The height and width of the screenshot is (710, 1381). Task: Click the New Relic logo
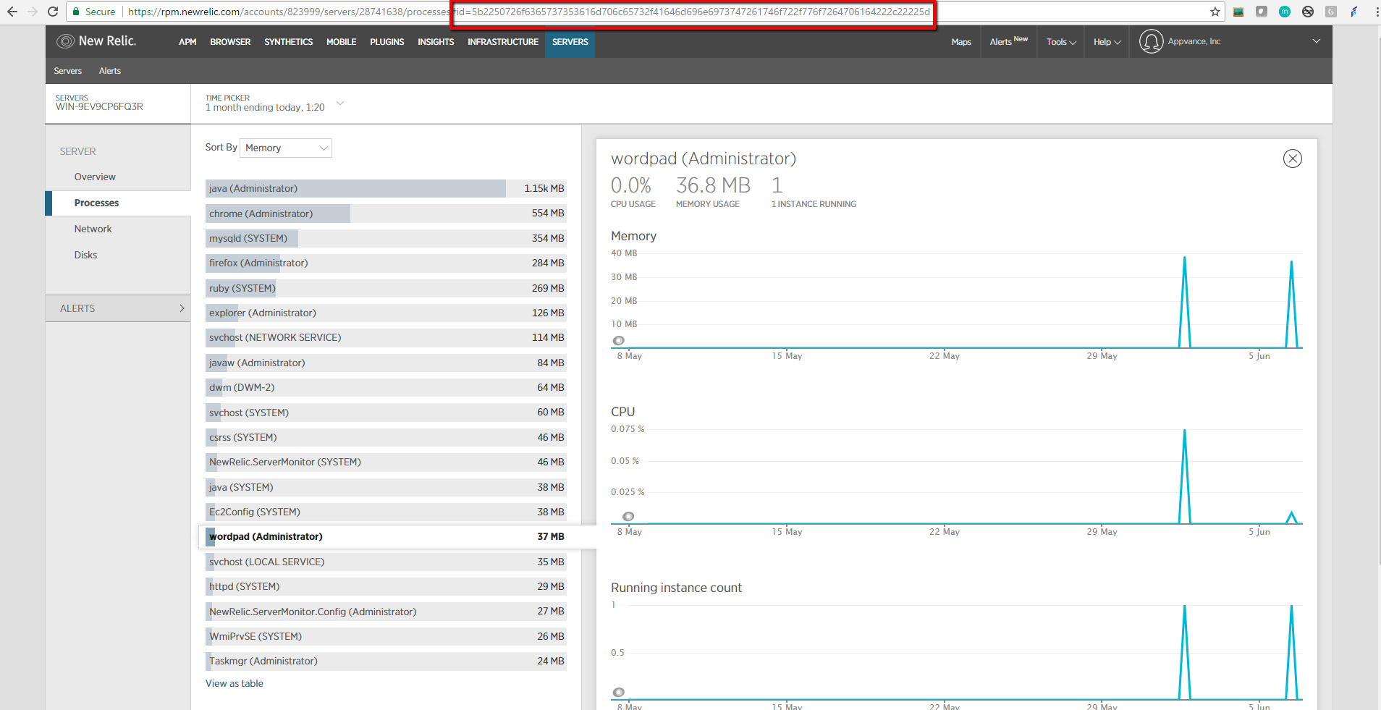coord(96,41)
